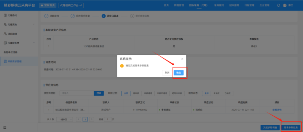This screenshot has height=132, width=303.
Task: Click contact cell 测试用户
Action: [x=106, y=110]
